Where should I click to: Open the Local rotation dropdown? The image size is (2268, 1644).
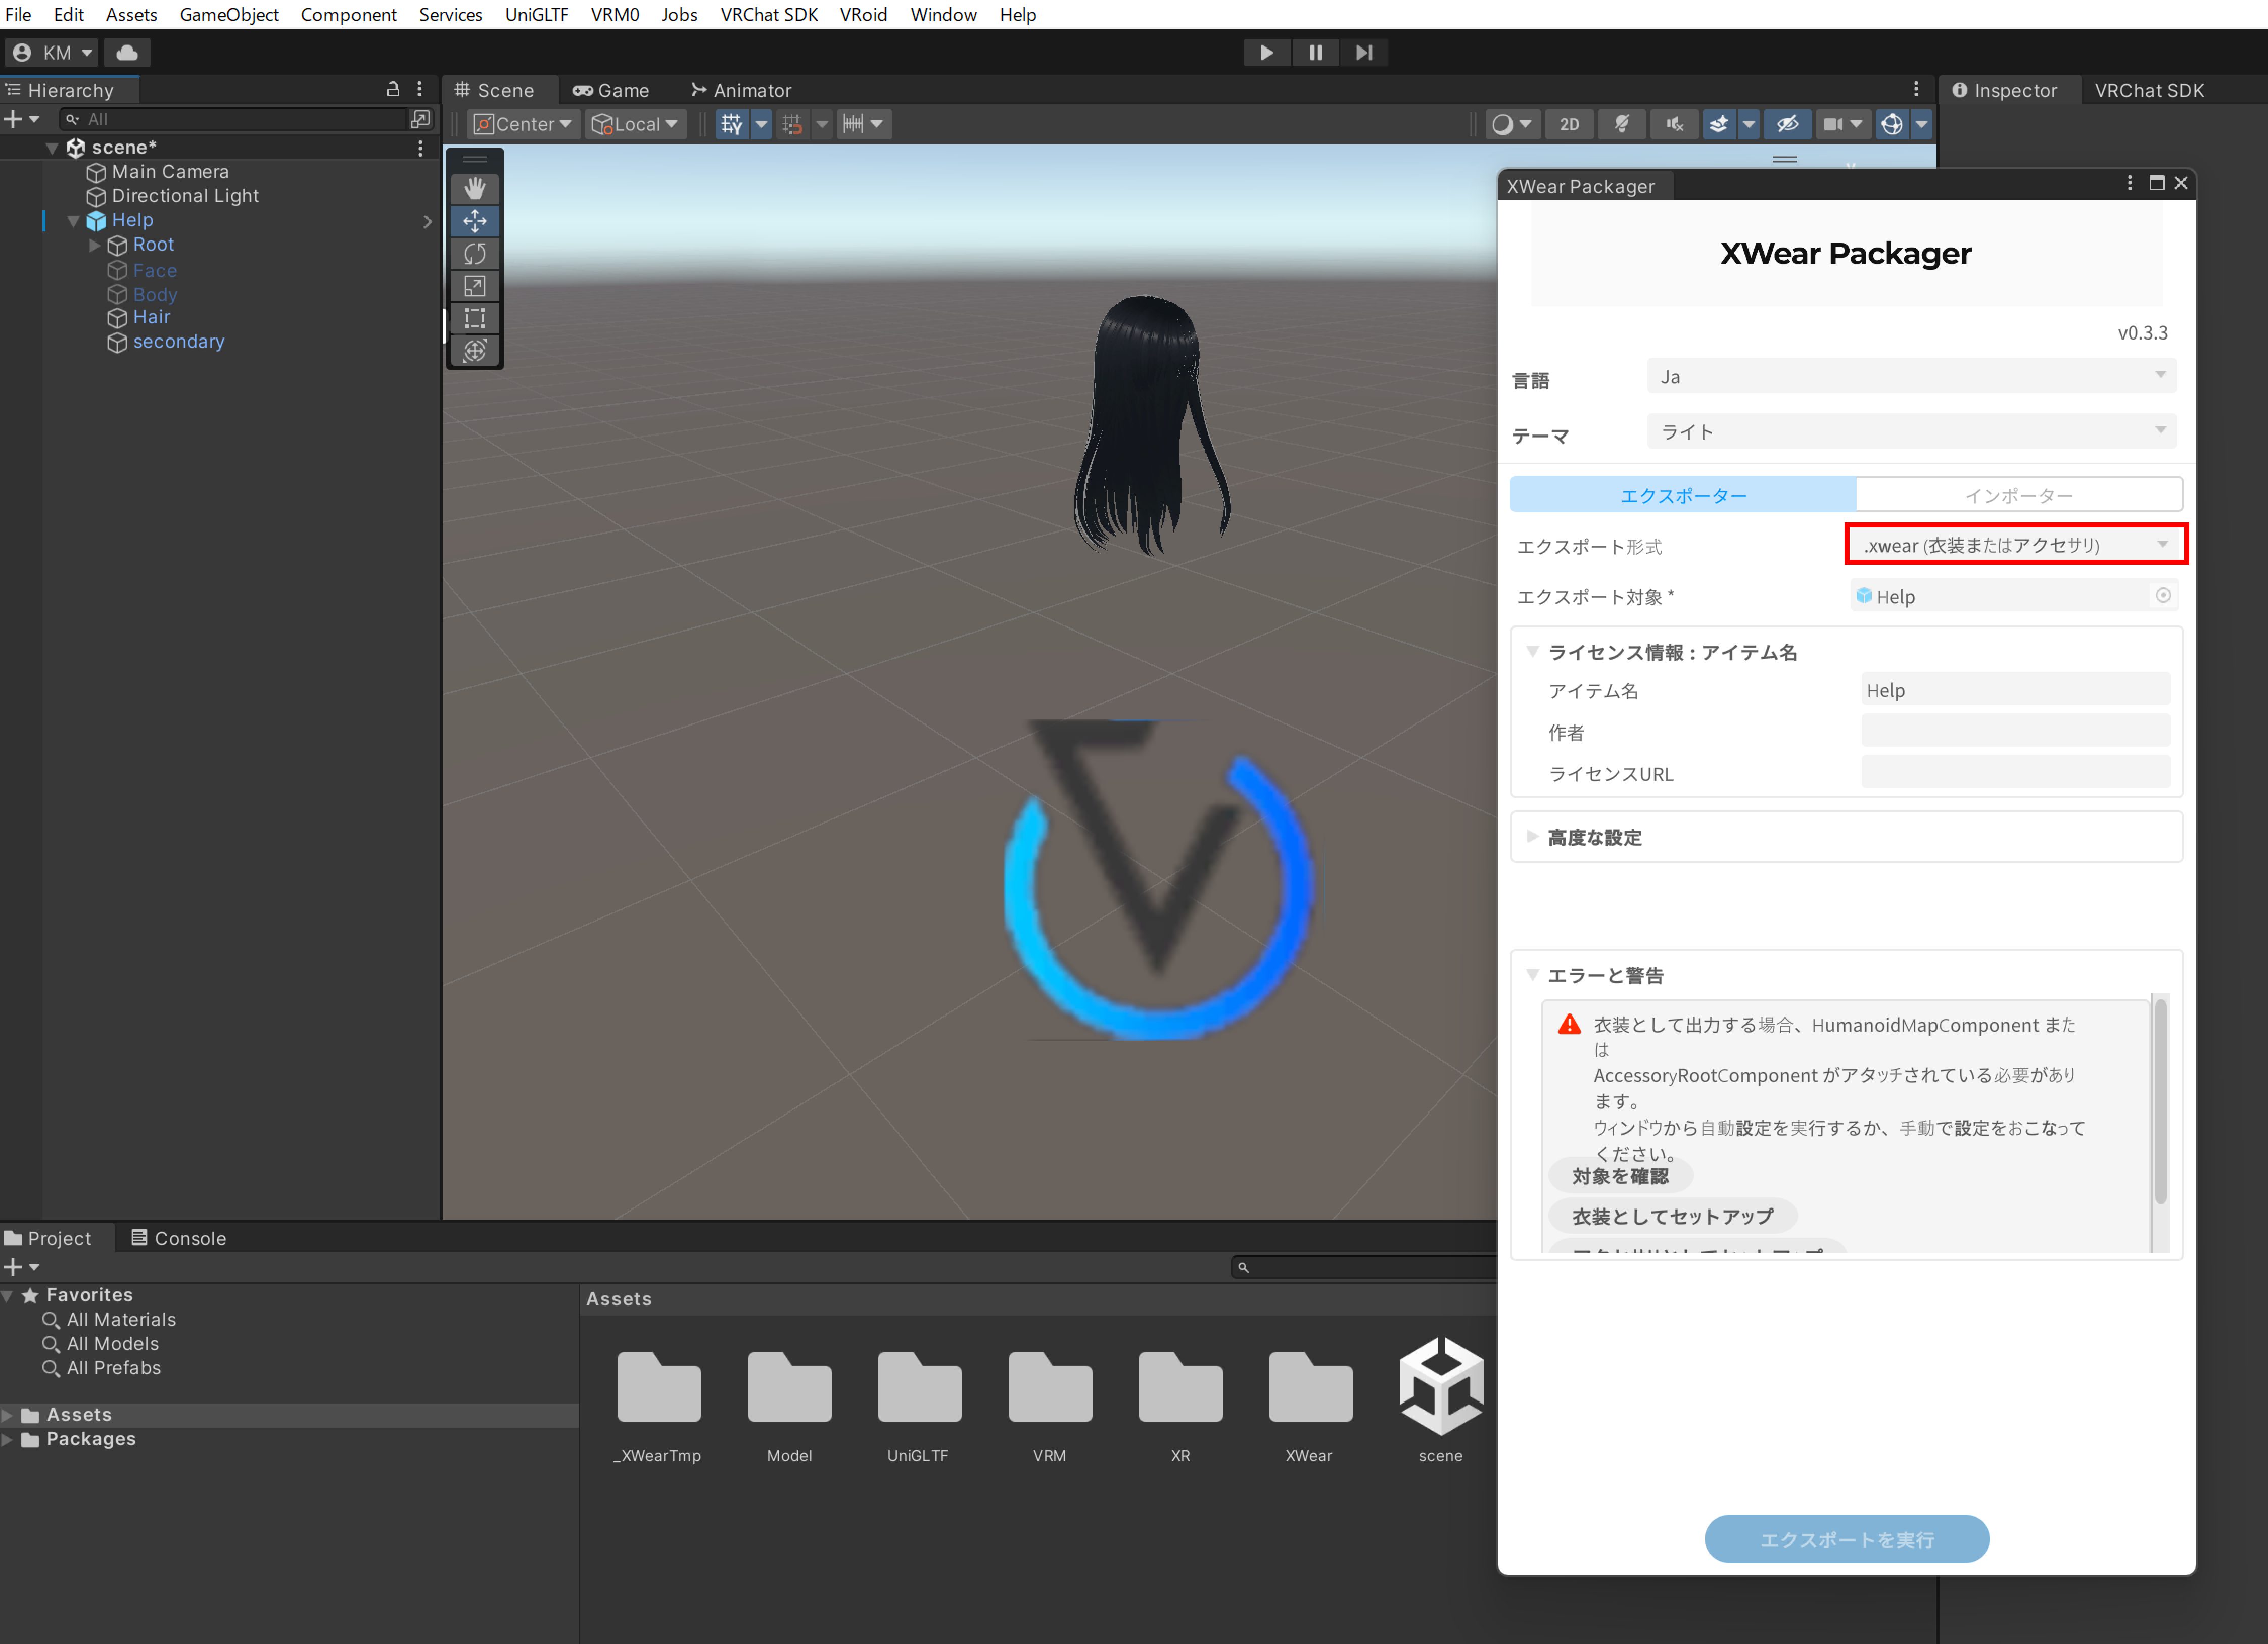636,124
